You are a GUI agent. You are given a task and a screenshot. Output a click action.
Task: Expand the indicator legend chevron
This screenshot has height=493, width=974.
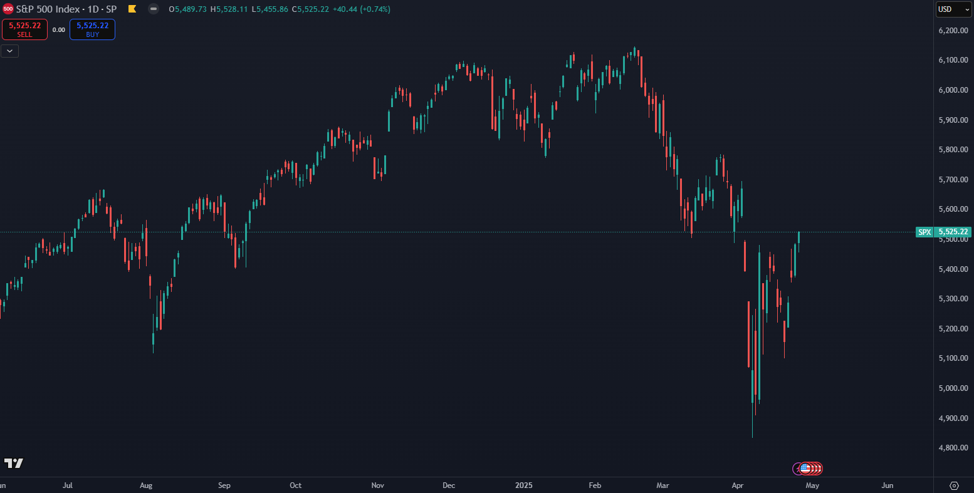tap(10, 51)
